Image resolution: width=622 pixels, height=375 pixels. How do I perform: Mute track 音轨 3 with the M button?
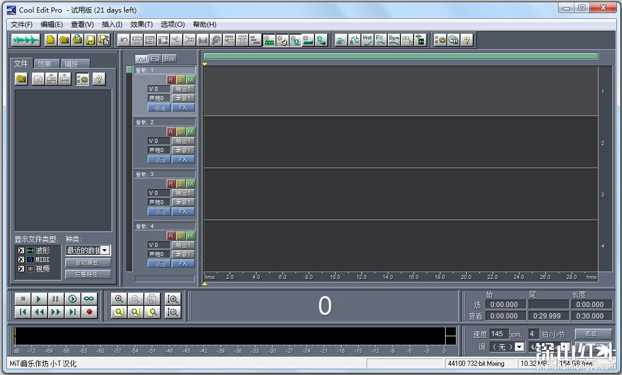click(x=190, y=183)
